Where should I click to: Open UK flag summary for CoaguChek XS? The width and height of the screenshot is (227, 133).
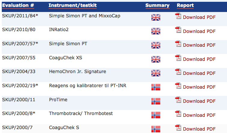[156, 59]
